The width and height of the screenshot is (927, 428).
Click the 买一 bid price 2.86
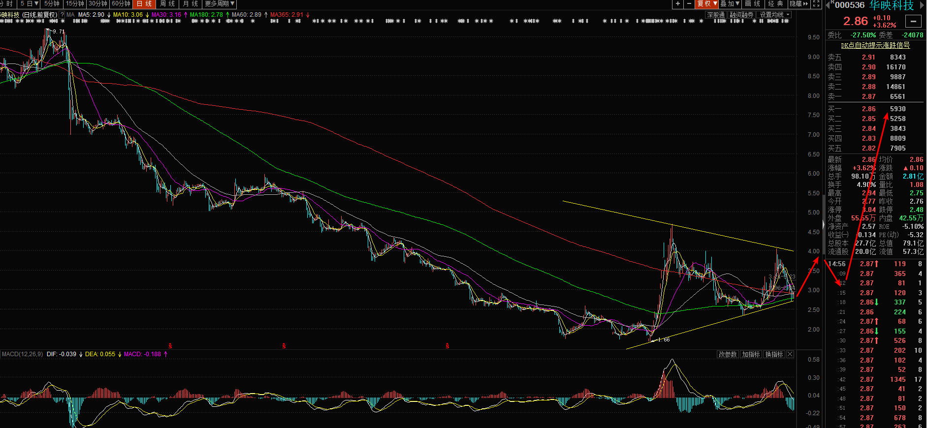pyautogui.click(x=868, y=109)
